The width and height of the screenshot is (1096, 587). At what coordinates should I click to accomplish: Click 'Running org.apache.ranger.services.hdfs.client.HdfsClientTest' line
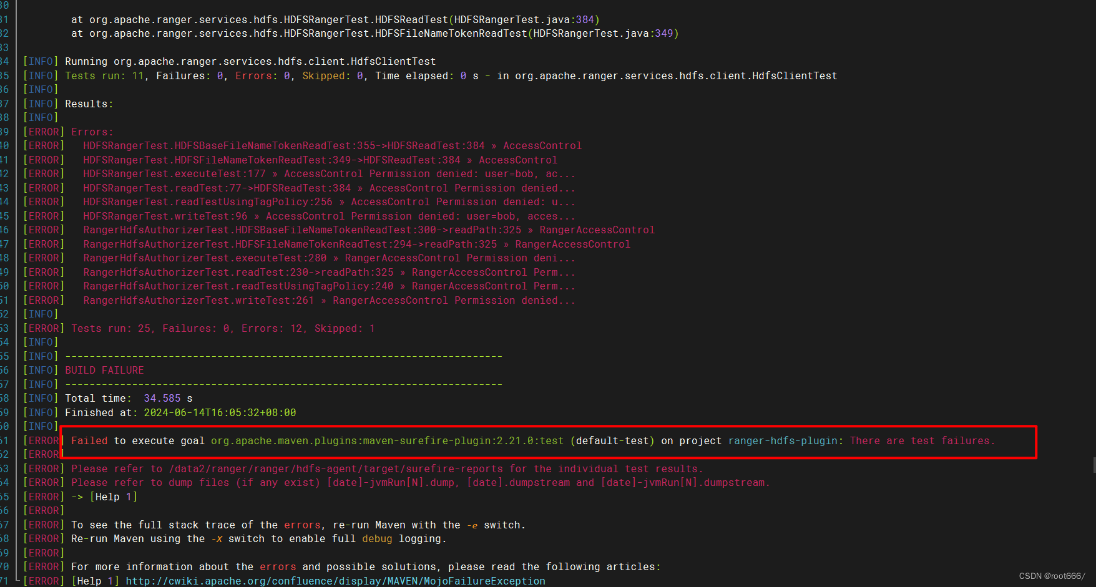pyautogui.click(x=250, y=62)
